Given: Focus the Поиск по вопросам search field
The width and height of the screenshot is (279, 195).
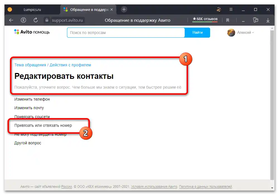Looking at the screenshot, I should tap(126, 33).
